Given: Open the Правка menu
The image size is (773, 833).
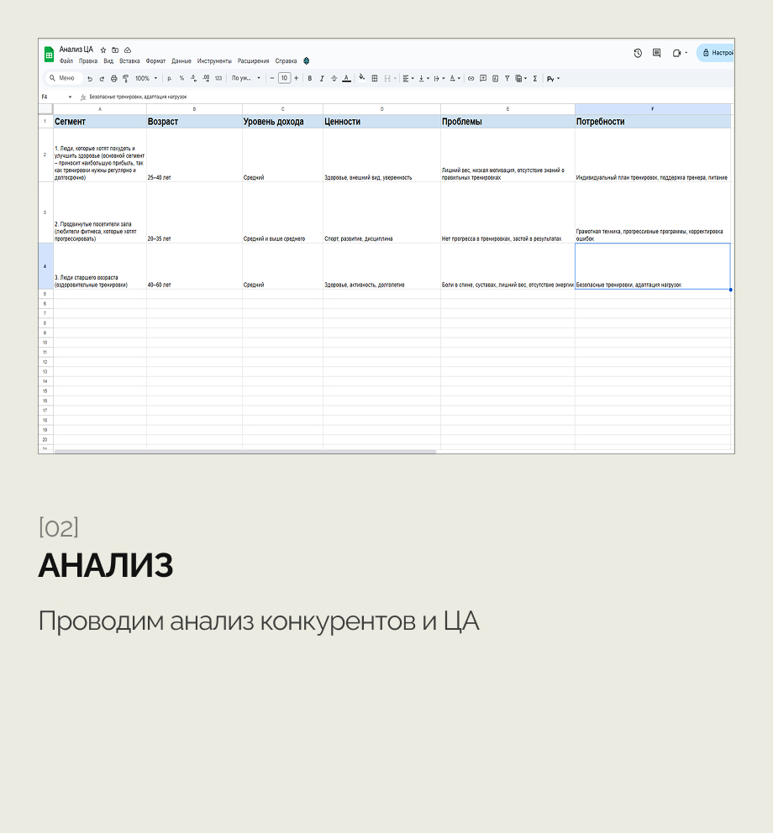Looking at the screenshot, I should (88, 61).
